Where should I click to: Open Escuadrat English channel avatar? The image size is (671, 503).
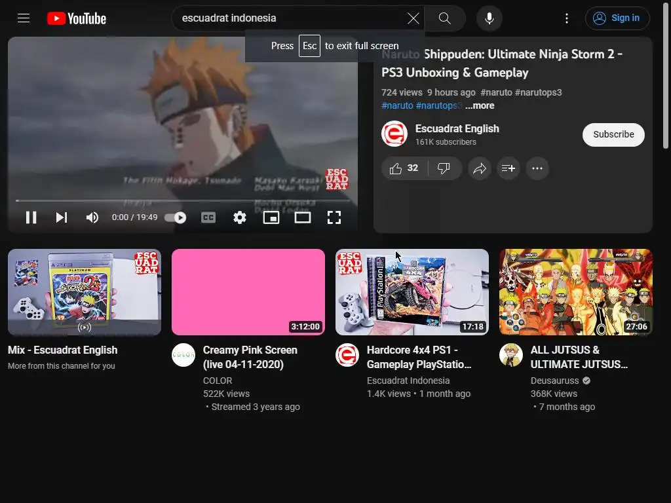394,134
